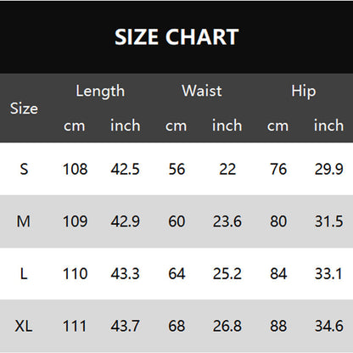
Task: Click the hip value 34.6 inch
Action: tap(329, 326)
